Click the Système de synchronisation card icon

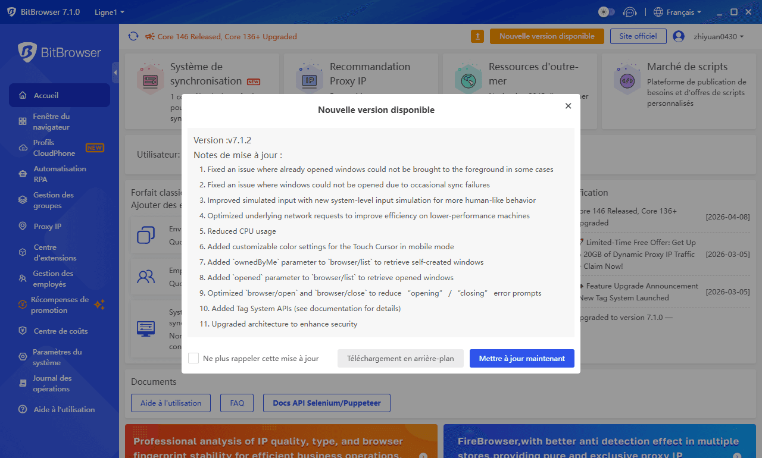coord(150,79)
